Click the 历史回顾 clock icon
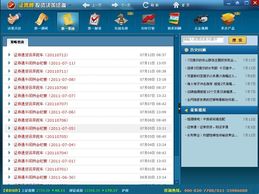 tap(186, 50)
